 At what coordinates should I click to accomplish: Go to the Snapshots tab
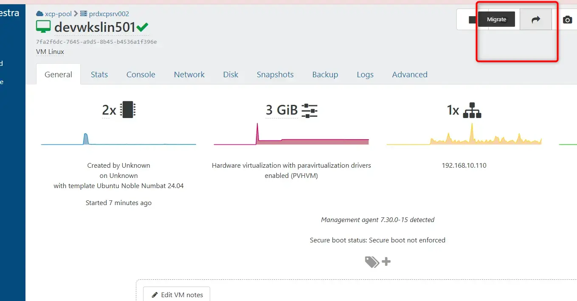[x=275, y=74]
